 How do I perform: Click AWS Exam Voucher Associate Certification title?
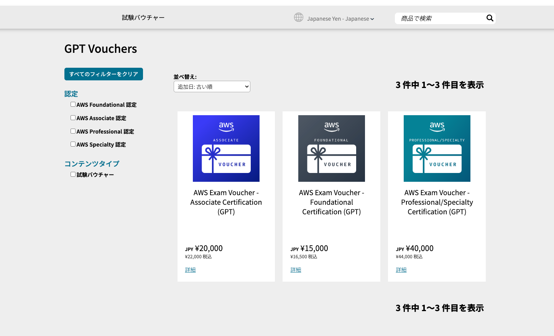point(226,202)
